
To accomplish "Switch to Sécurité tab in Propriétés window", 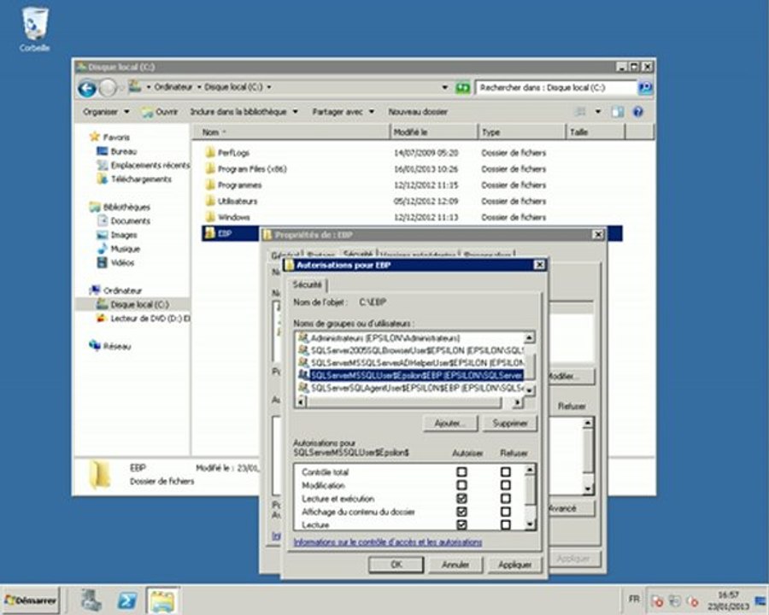I will tap(357, 254).
